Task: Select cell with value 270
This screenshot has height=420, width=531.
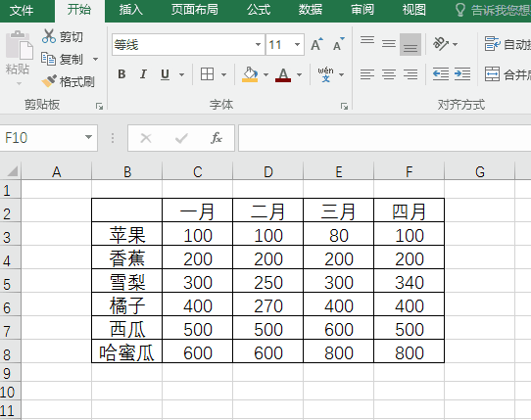Action: tap(268, 304)
